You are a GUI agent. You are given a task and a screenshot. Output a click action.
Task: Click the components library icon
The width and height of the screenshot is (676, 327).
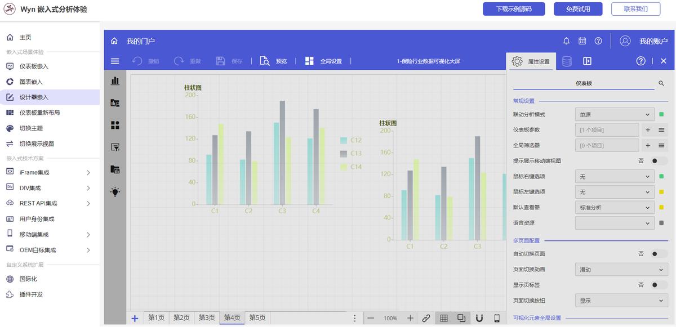(114, 124)
